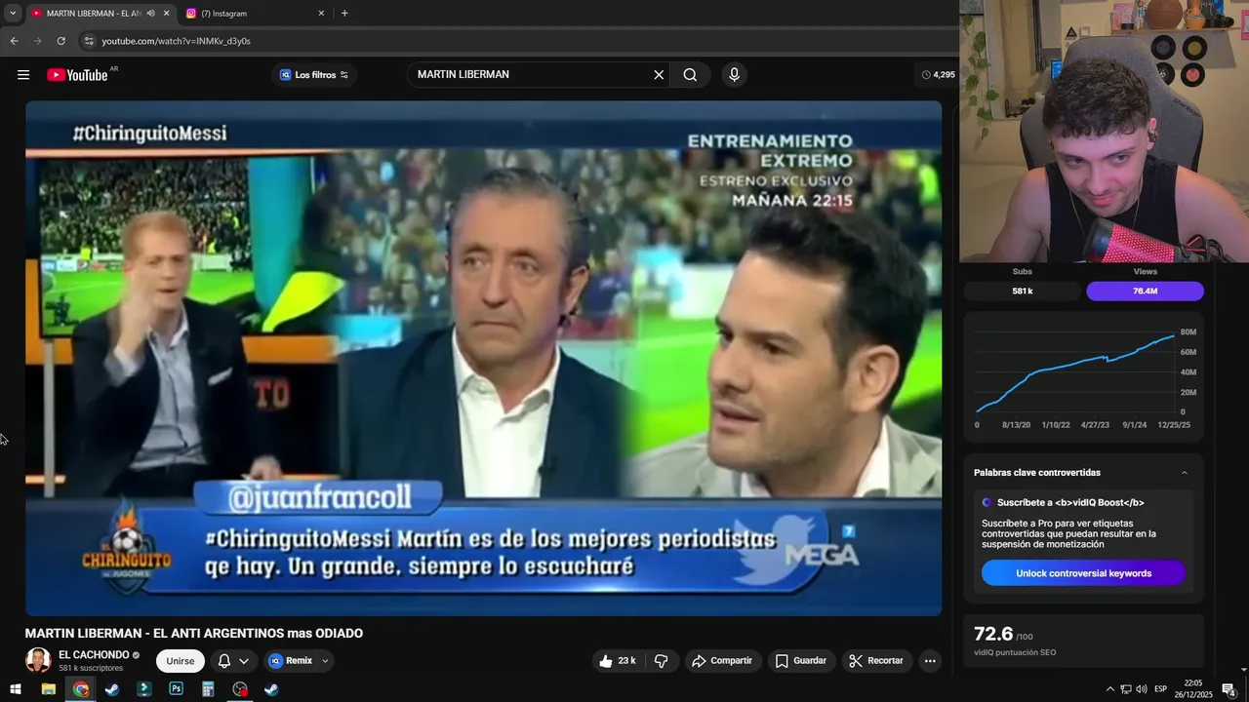This screenshot has height=702, width=1249.
Task: Mute the YouTube tab via speaker icon
Action: [150, 14]
